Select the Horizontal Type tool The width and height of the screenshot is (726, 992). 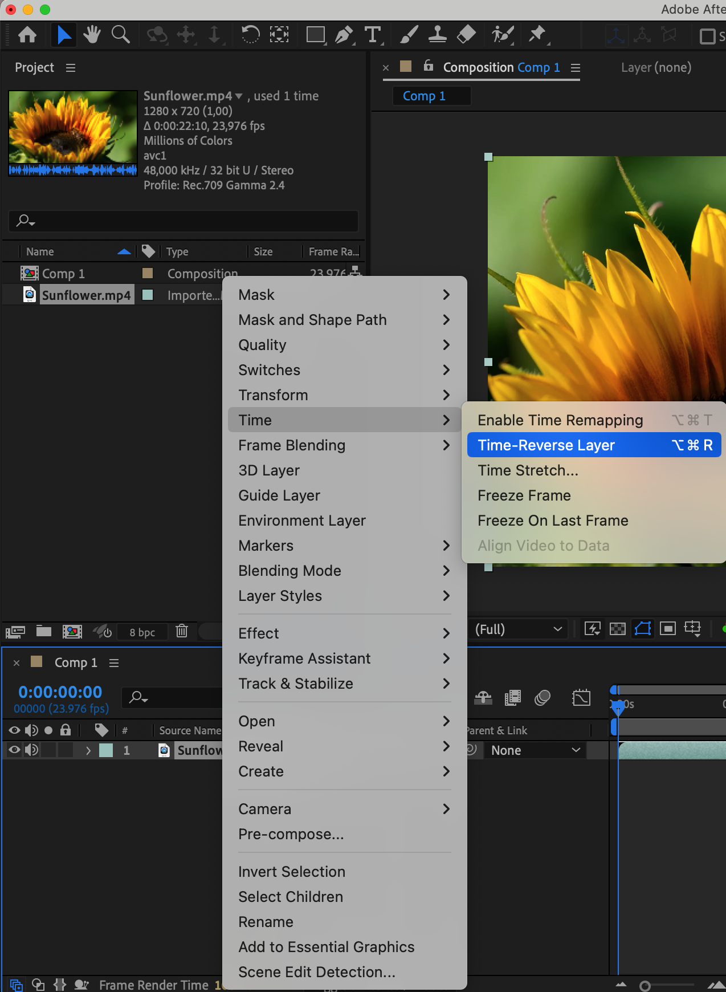(x=373, y=35)
